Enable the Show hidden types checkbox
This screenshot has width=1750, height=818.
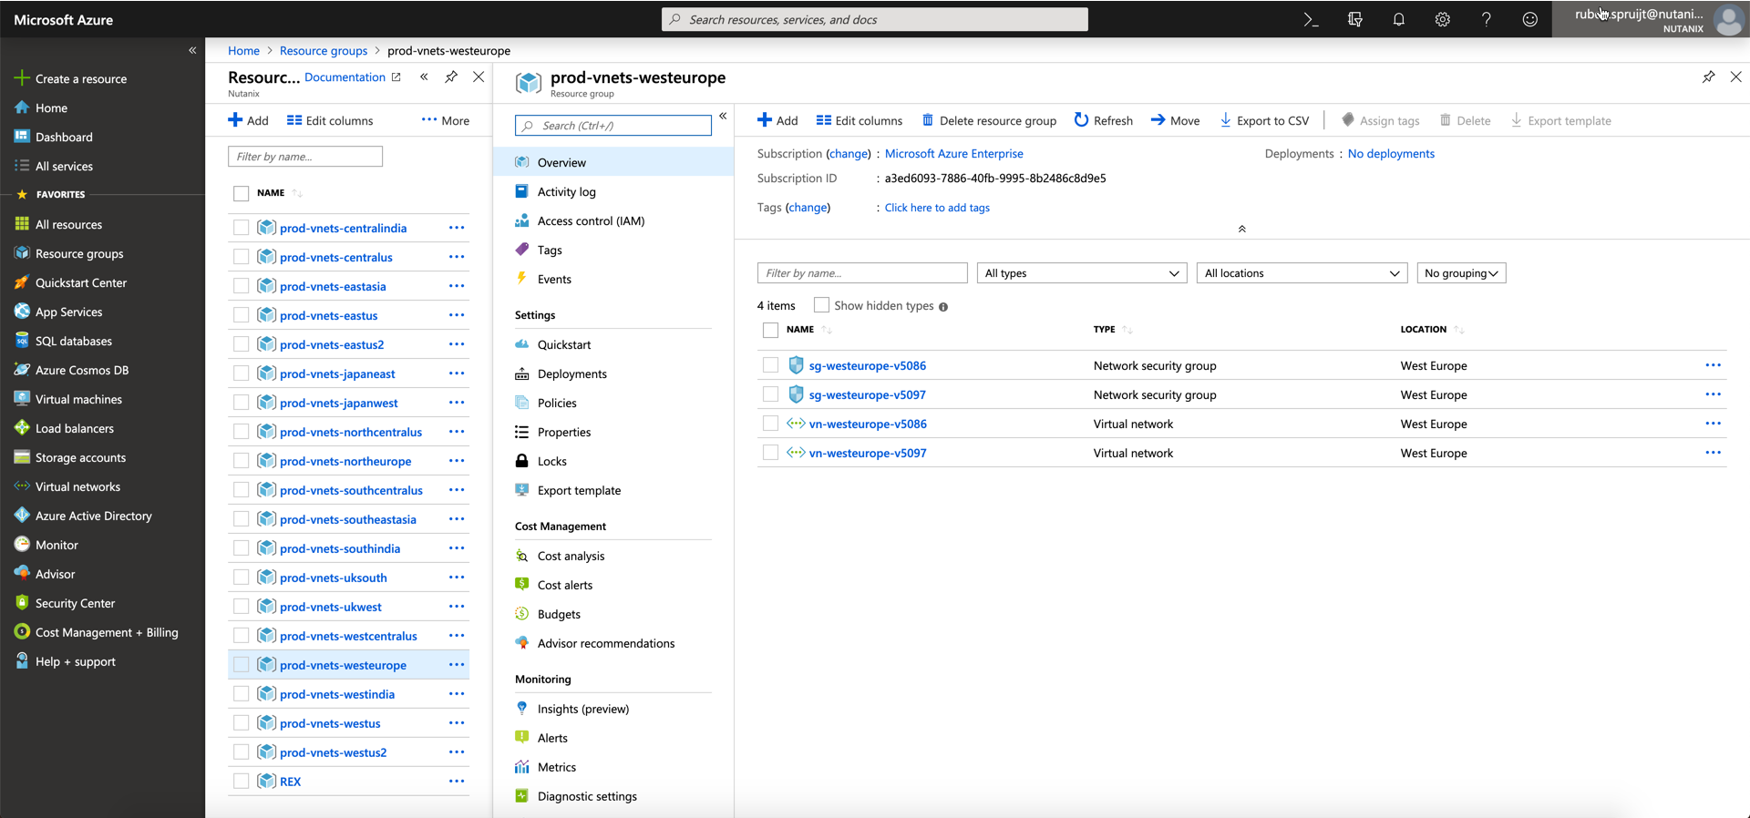pos(821,305)
